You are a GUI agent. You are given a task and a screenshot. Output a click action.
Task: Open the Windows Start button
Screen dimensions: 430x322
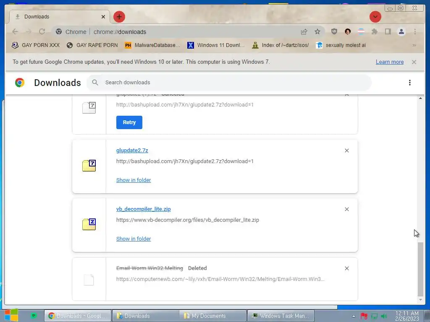click(x=11, y=315)
